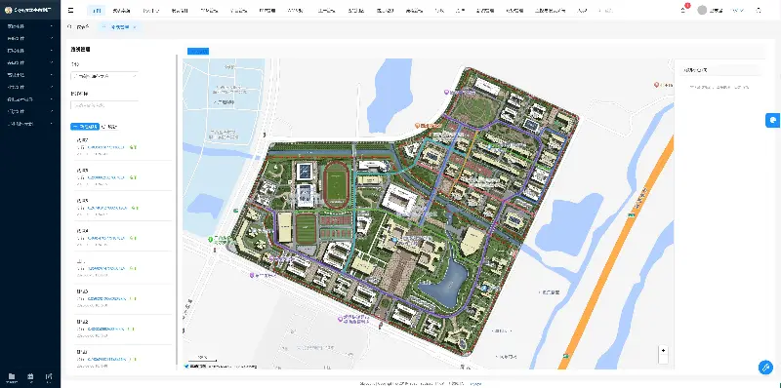781x388 pixels.
Task: Click the green location icon in the first list entry
Action: [x=133, y=147]
